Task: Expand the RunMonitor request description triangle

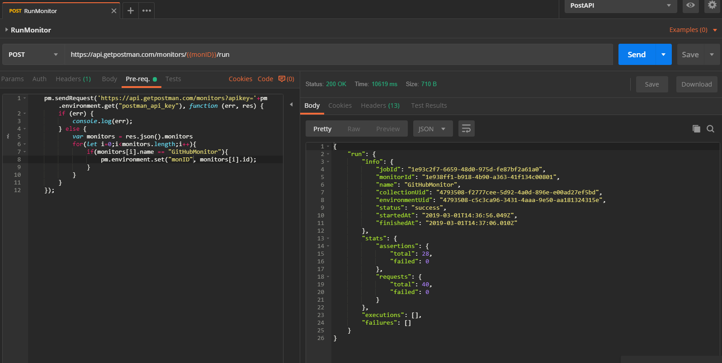Action: coord(6,30)
